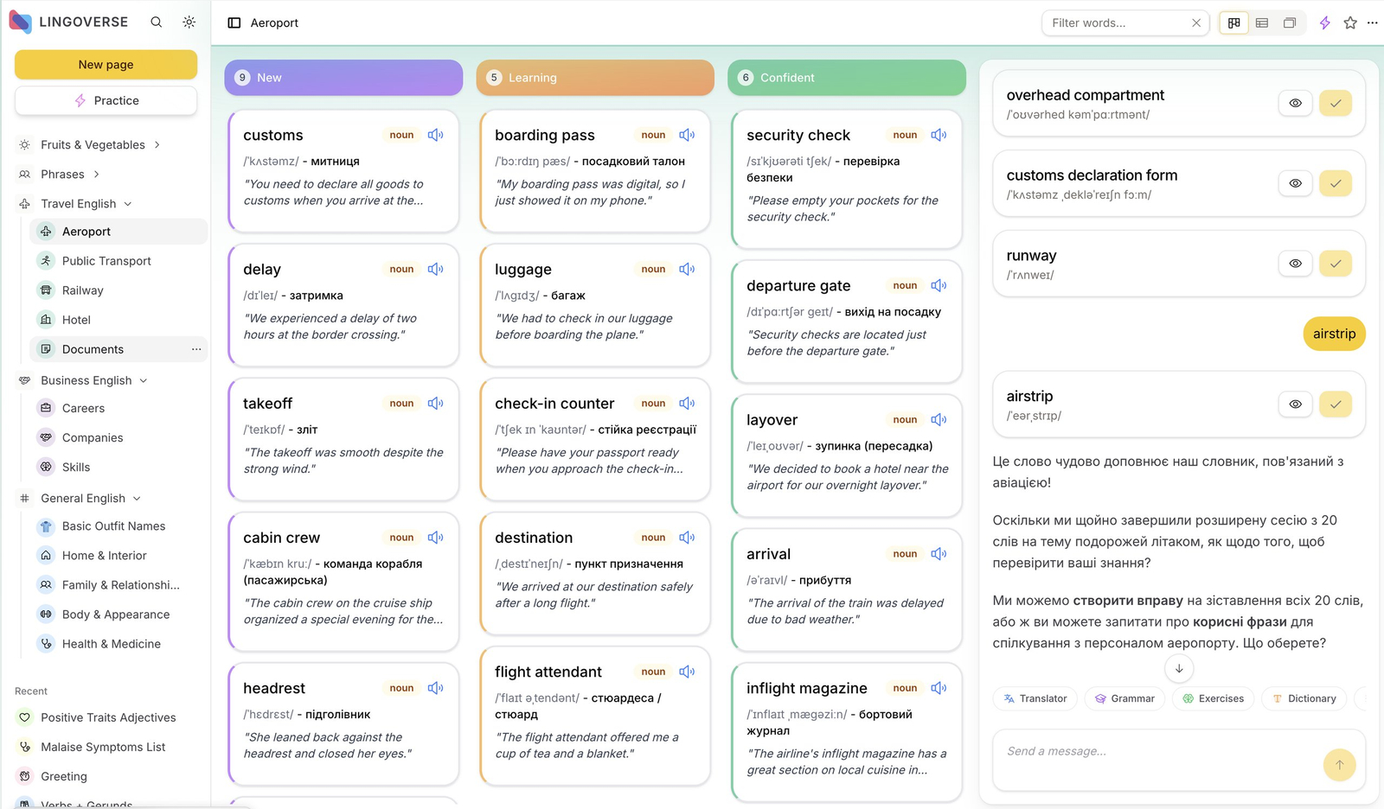Collapse the Travel English group
1384x809 pixels.
(128, 204)
